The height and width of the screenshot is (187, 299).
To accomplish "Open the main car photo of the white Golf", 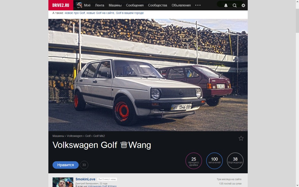I will (148, 75).
